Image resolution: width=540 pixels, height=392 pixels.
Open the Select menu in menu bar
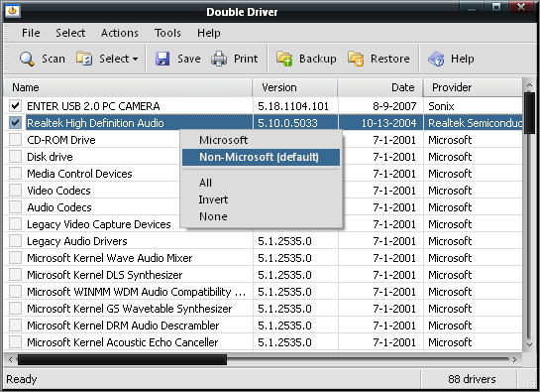pos(70,33)
